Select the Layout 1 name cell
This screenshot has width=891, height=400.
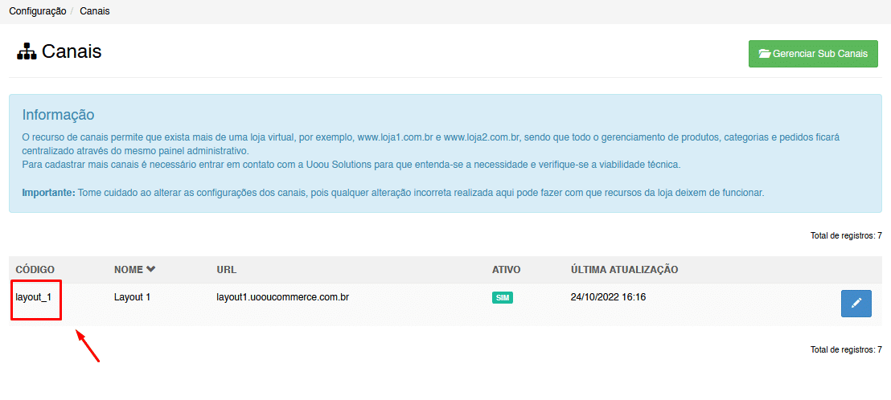132,296
